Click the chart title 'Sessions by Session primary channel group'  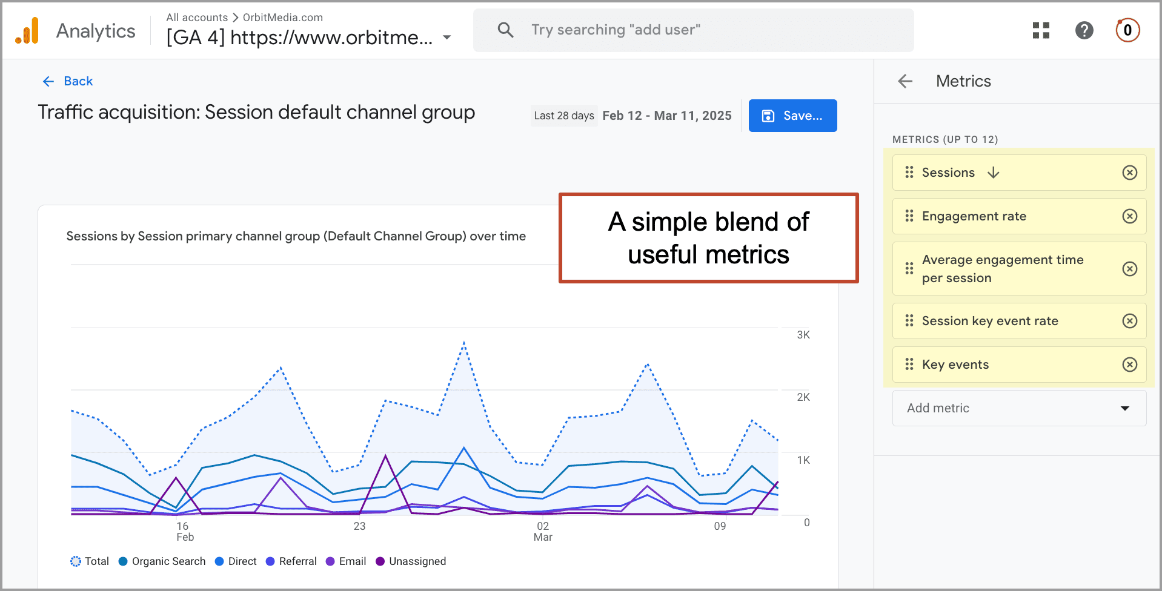coord(296,236)
